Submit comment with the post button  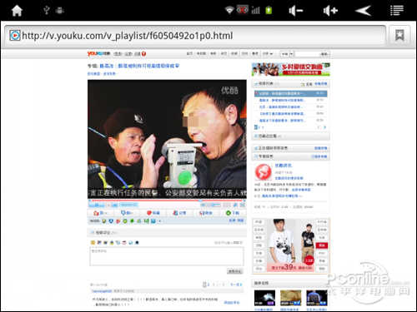coord(235,271)
